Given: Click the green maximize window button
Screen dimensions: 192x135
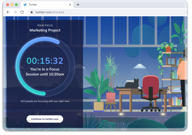Looking at the screenshot, I should click(16, 5).
